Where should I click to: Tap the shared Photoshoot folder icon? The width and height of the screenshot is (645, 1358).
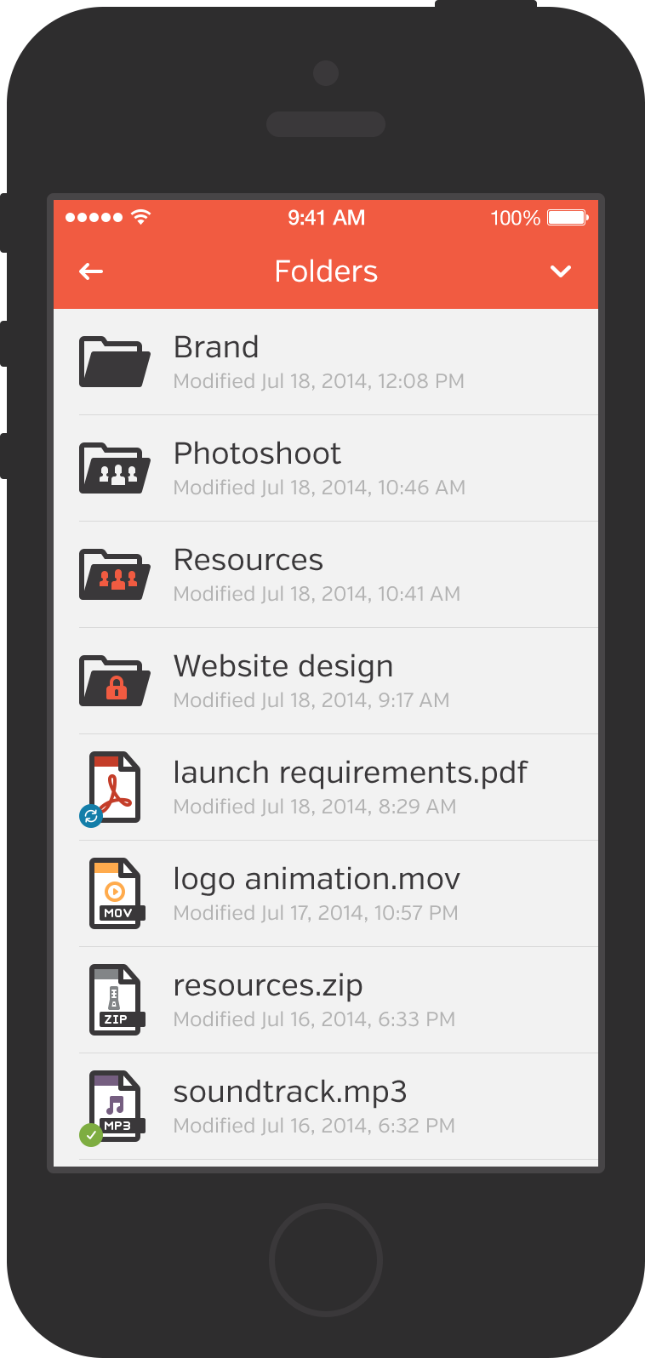(x=114, y=469)
